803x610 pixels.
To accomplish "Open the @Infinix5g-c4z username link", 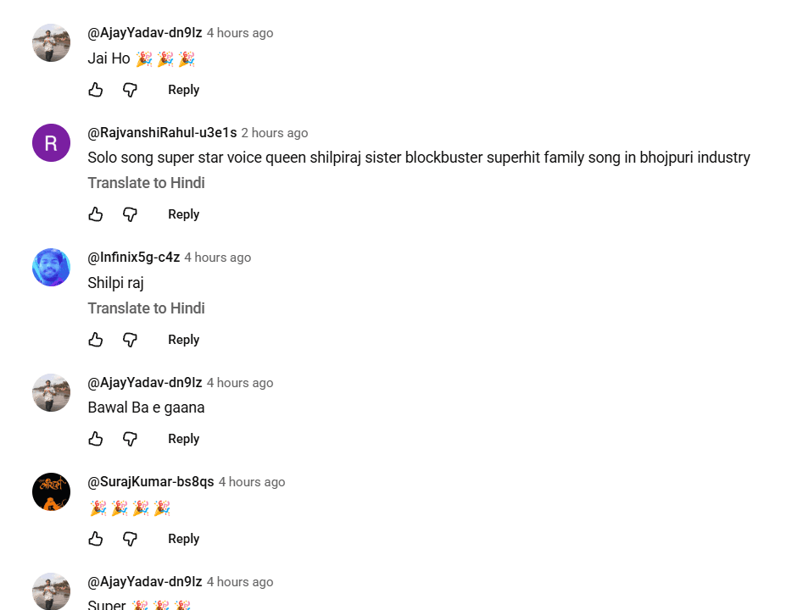I will pos(134,258).
